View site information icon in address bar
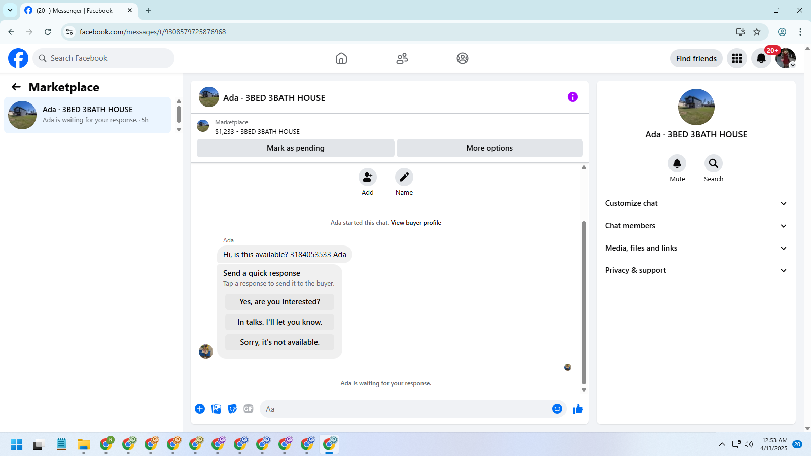The image size is (811, 456). [x=69, y=32]
